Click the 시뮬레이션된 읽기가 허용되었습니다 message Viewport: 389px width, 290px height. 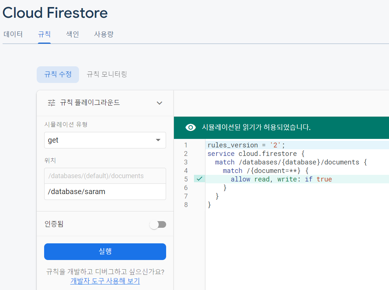(x=256, y=127)
